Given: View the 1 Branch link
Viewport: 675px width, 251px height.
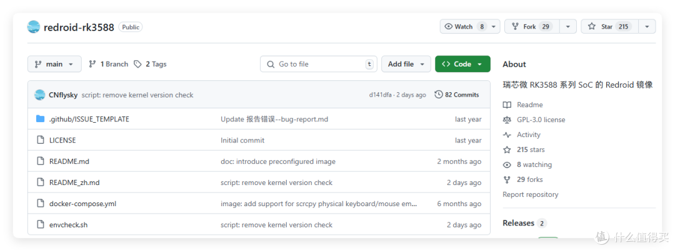Looking at the screenshot, I should point(109,64).
